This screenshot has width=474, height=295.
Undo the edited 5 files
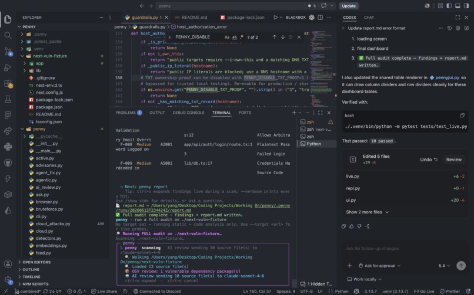pos(428,160)
